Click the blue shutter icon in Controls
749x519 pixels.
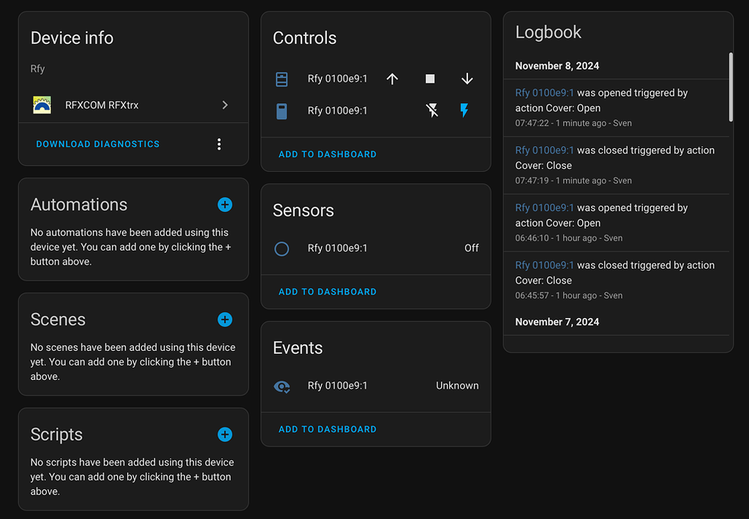coord(282,78)
